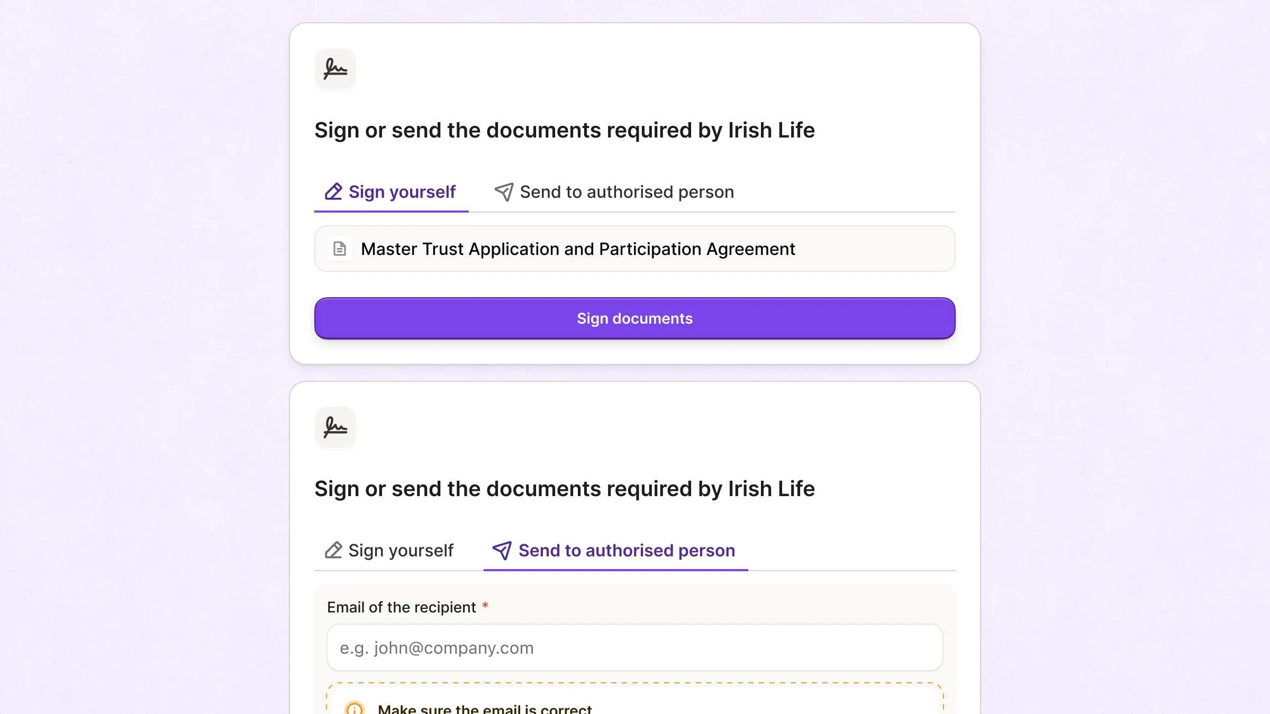Click the purple pencil icon on the active Sign yourself tab

pyautogui.click(x=333, y=191)
